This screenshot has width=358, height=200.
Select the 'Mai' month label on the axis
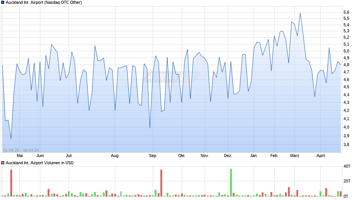[x=20, y=156]
